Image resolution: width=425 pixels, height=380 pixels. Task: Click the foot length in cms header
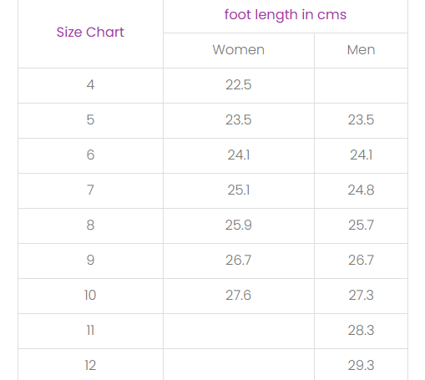pos(286,14)
